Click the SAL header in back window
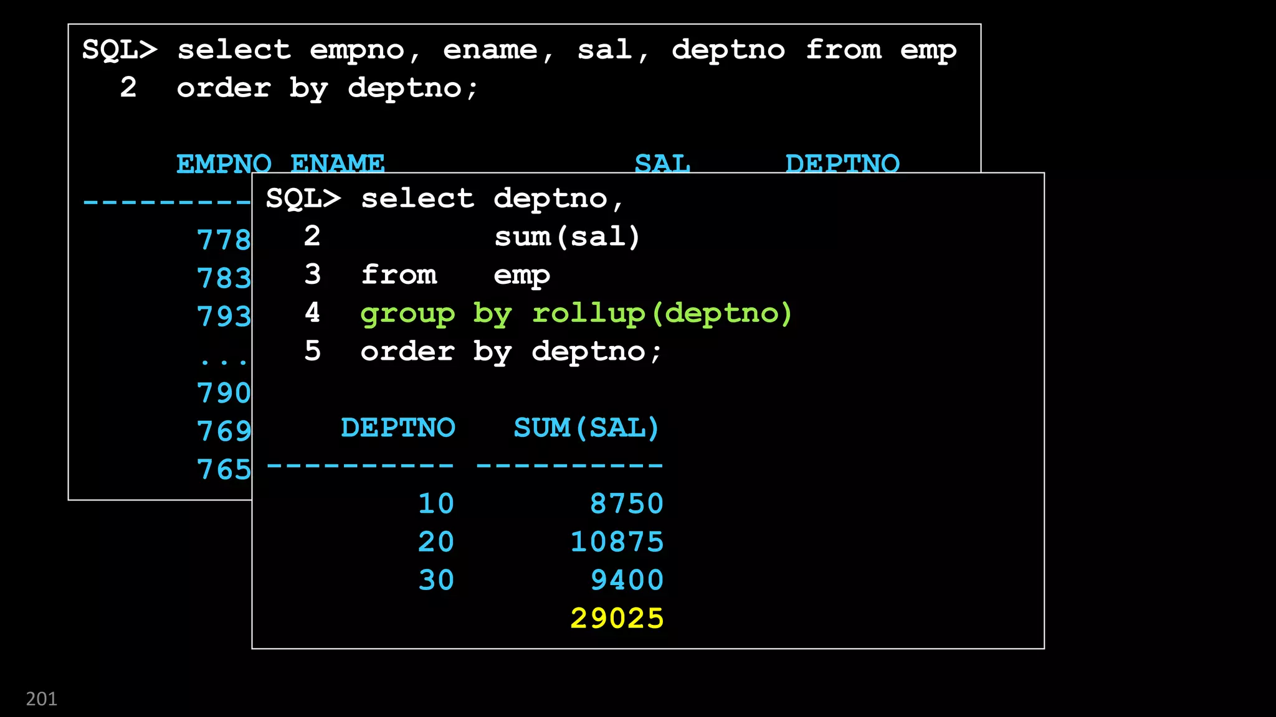1276x717 pixels. click(x=662, y=164)
